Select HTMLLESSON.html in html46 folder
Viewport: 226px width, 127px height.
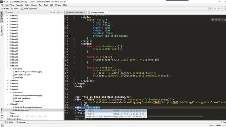tap(23, 98)
